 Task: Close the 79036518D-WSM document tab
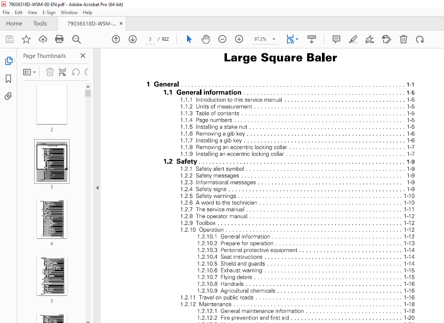(121, 24)
